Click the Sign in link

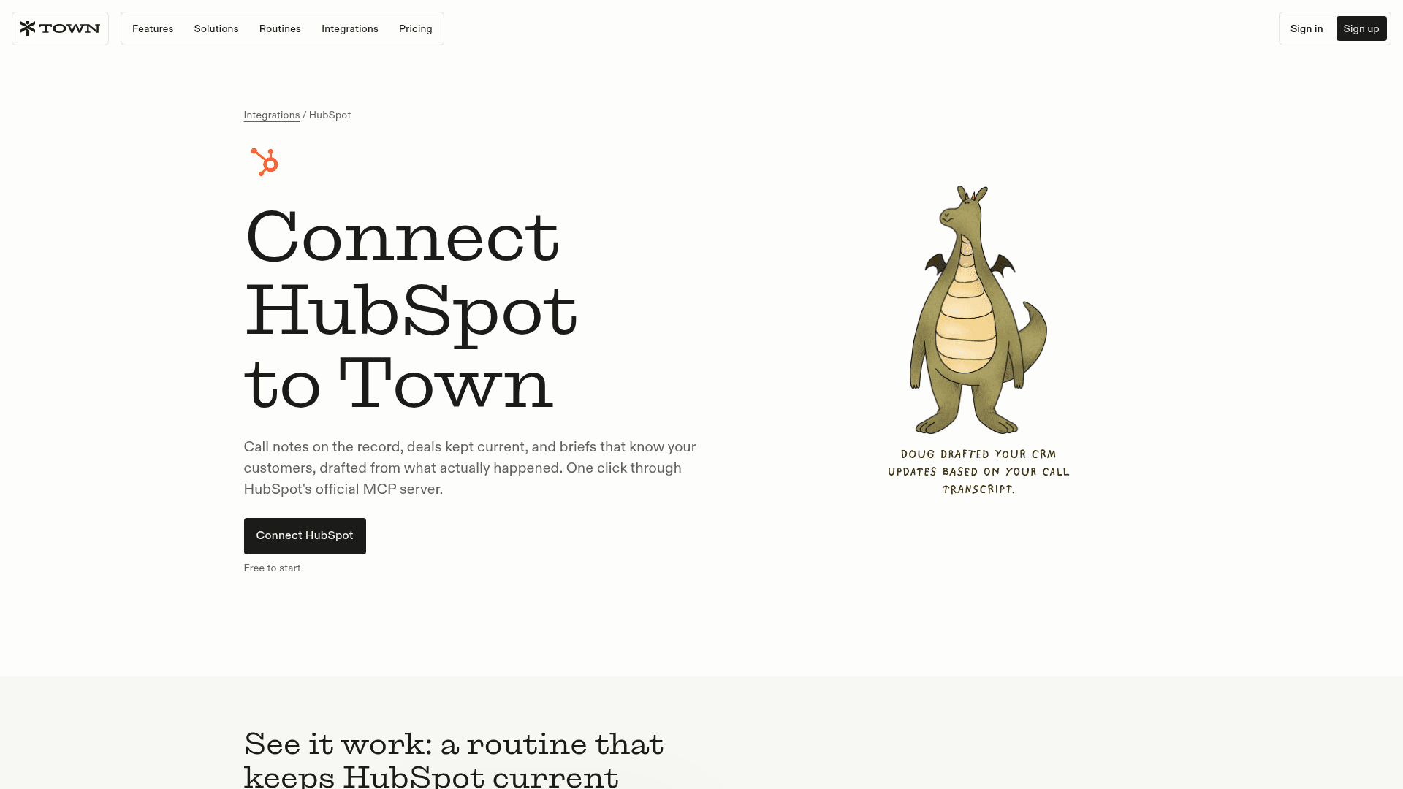coord(1307,28)
